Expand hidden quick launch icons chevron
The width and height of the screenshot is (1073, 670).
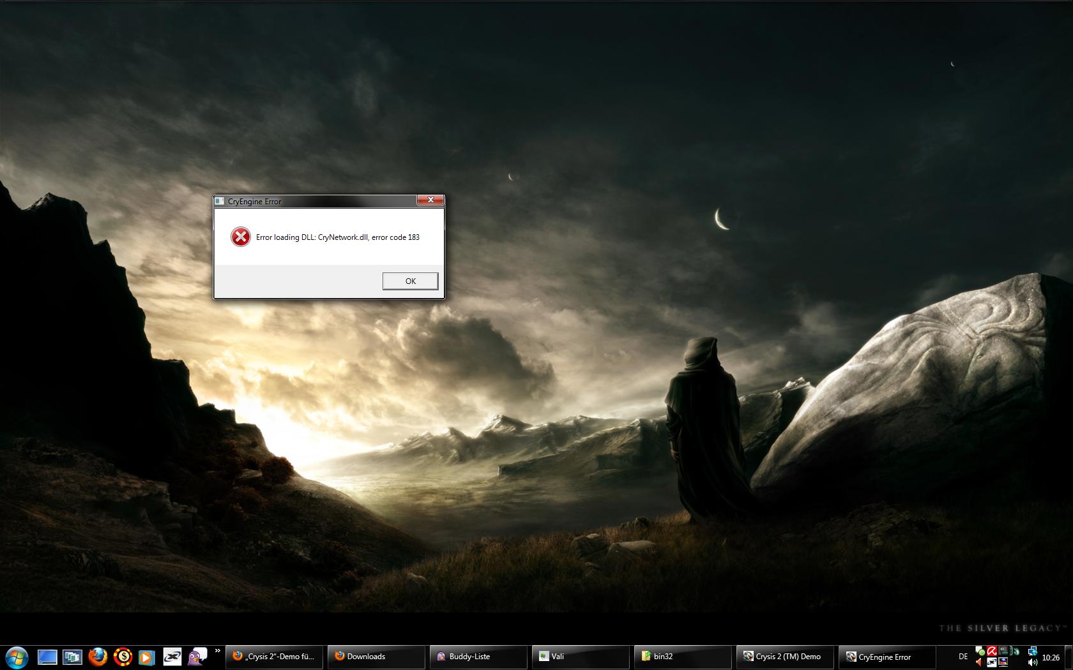click(x=217, y=651)
